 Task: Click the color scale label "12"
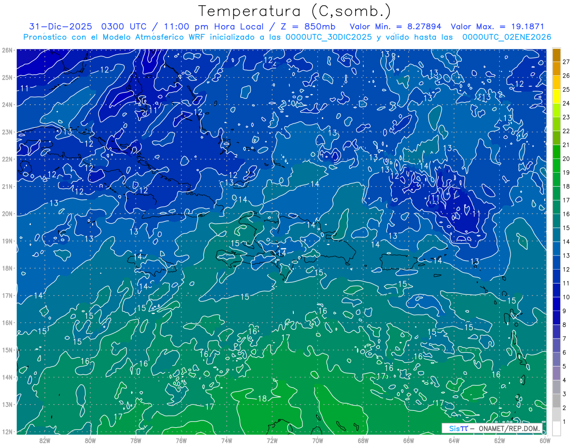(566, 270)
